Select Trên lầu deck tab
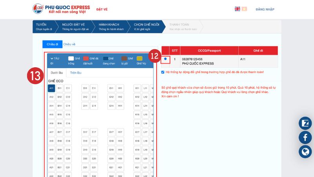Viewport: 314px width, 177px height. (x=76, y=73)
